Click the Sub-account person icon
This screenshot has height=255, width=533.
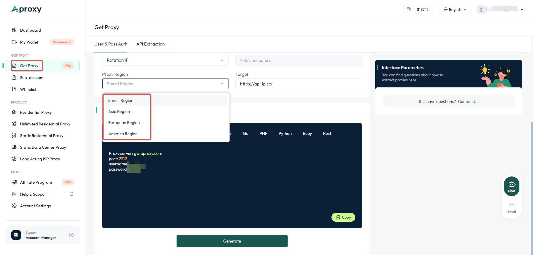point(14,78)
